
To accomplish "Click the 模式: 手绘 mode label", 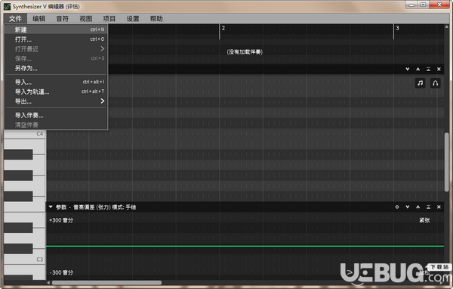I will [x=124, y=207].
